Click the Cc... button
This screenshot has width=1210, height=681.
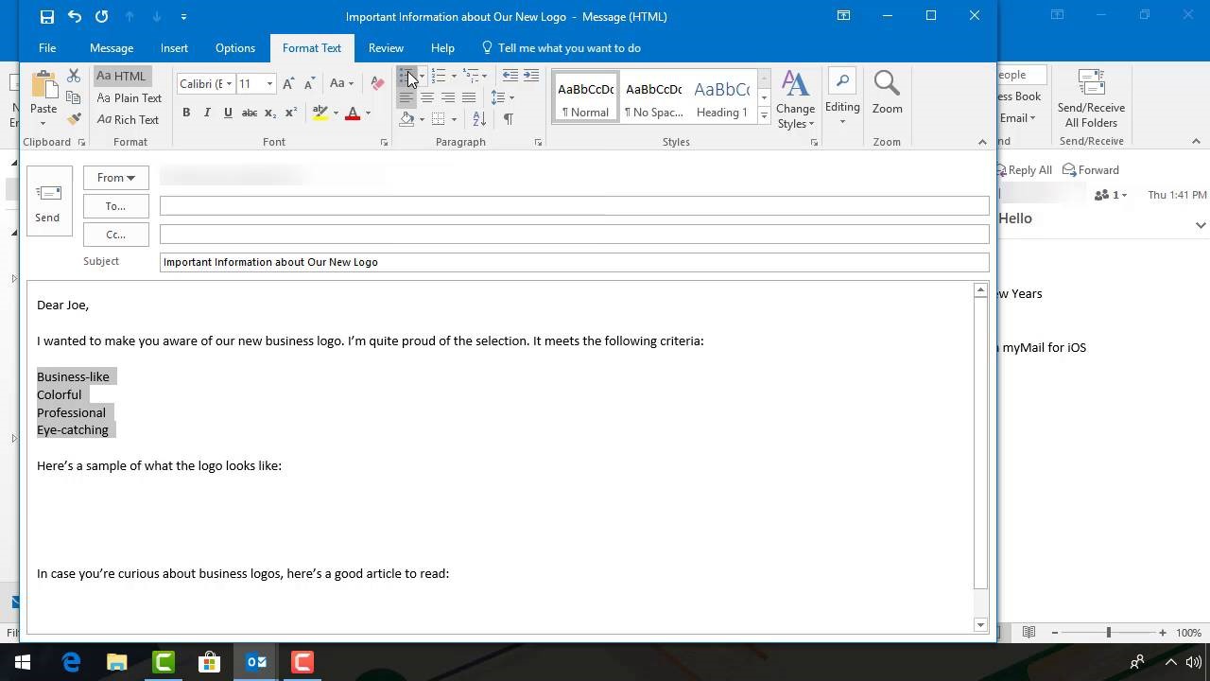click(x=115, y=235)
